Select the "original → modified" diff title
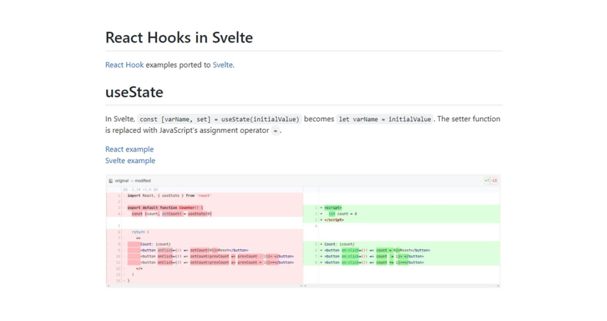This screenshot has height=321, width=607. pyautogui.click(x=133, y=181)
